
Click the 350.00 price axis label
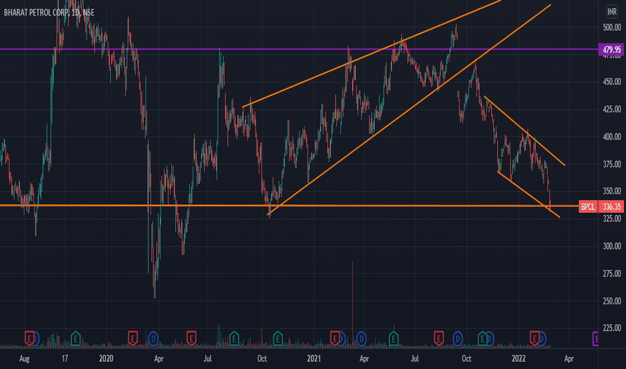612,191
